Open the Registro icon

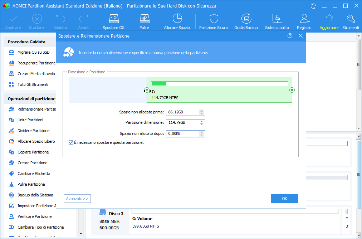304,22
